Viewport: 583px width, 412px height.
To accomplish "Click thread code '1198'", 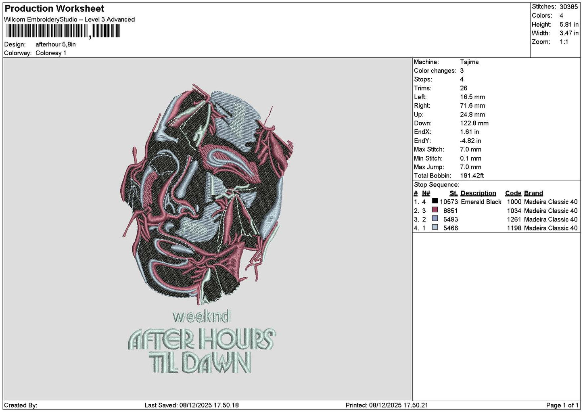I will tap(514, 228).
